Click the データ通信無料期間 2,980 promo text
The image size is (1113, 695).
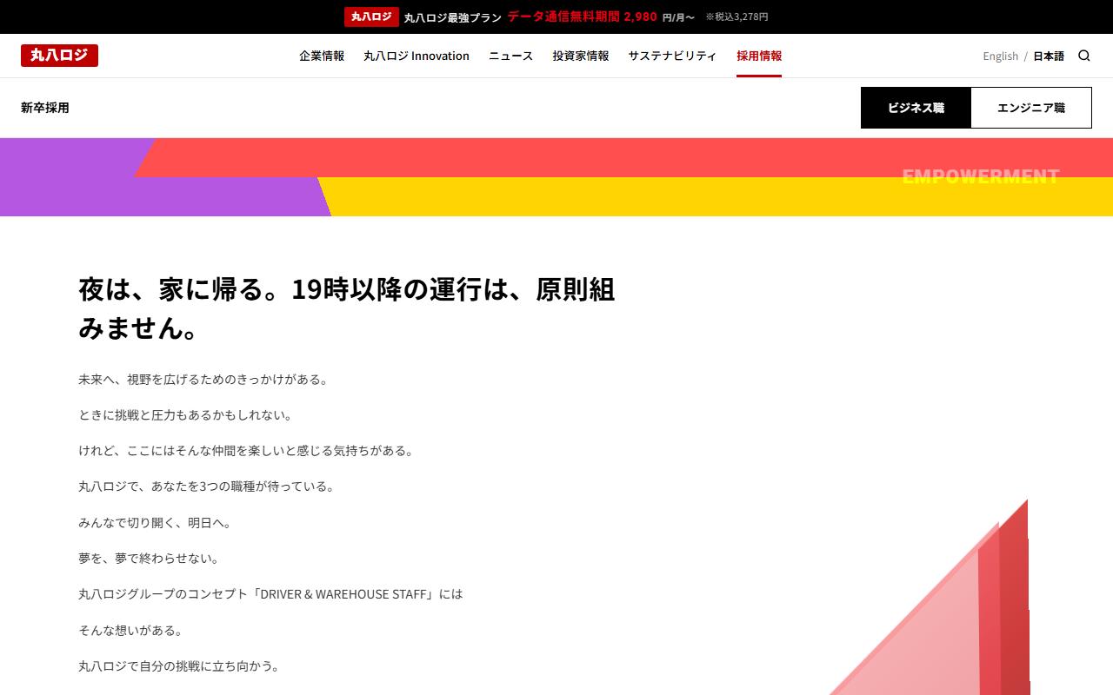[x=582, y=17]
